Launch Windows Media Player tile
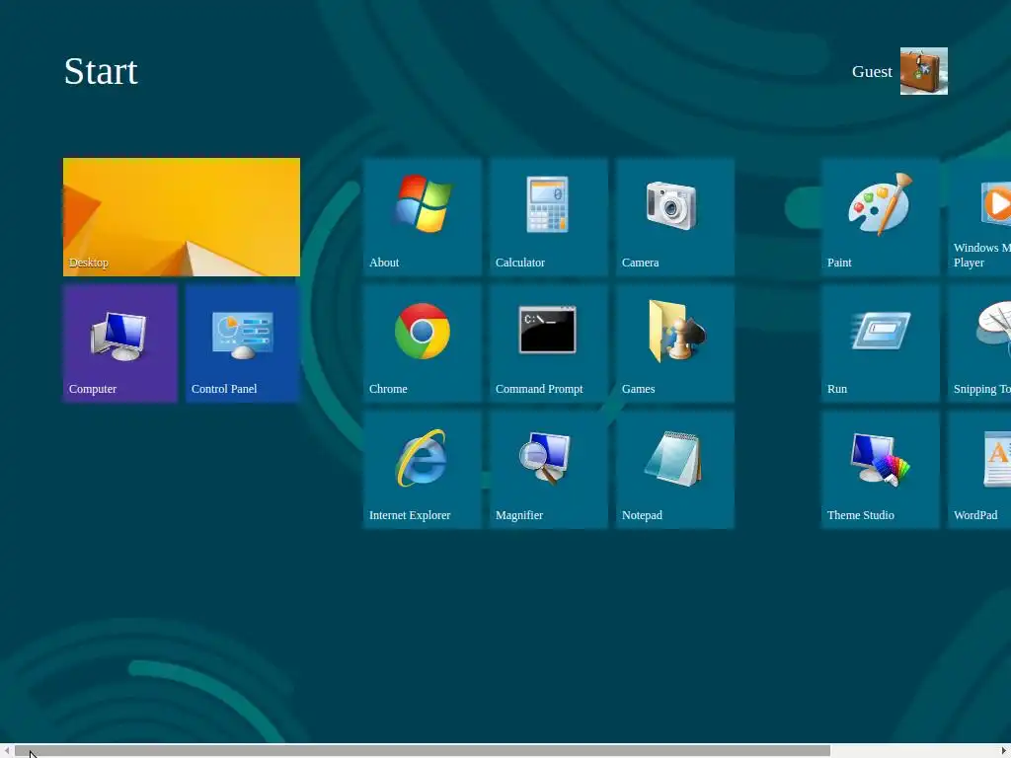The image size is (1011, 758). point(979,216)
